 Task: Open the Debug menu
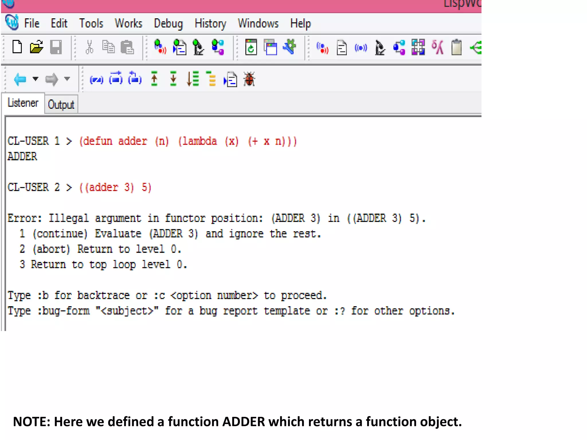(168, 23)
